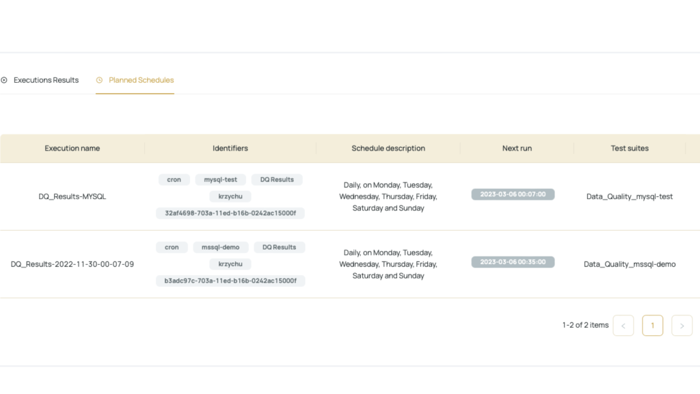
Task: Click the 2023-03-06 00:07:00 next run badge
Action: (x=513, y=194)
